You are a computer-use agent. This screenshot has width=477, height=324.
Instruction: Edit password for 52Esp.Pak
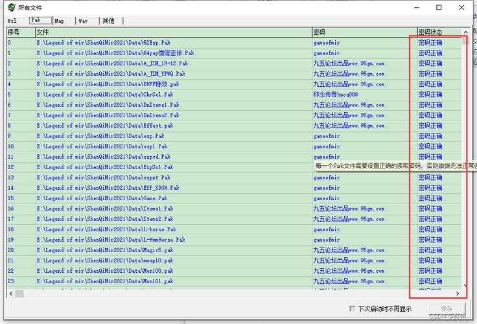coord(364,43)
